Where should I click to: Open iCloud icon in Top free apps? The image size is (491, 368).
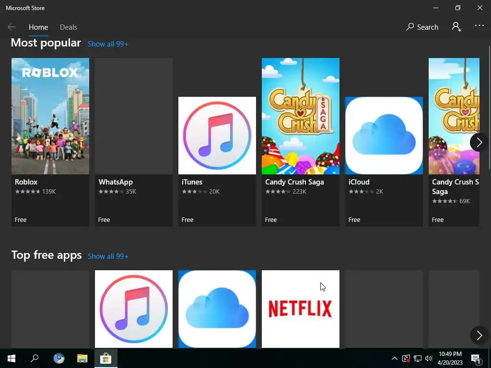pyautogui.click(x=217, y=309)
